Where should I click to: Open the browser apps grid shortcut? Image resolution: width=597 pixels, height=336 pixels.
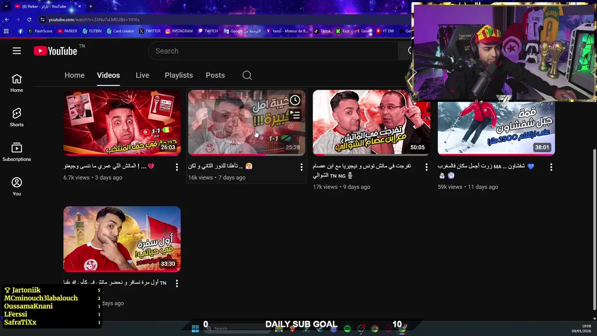[6, 31]
